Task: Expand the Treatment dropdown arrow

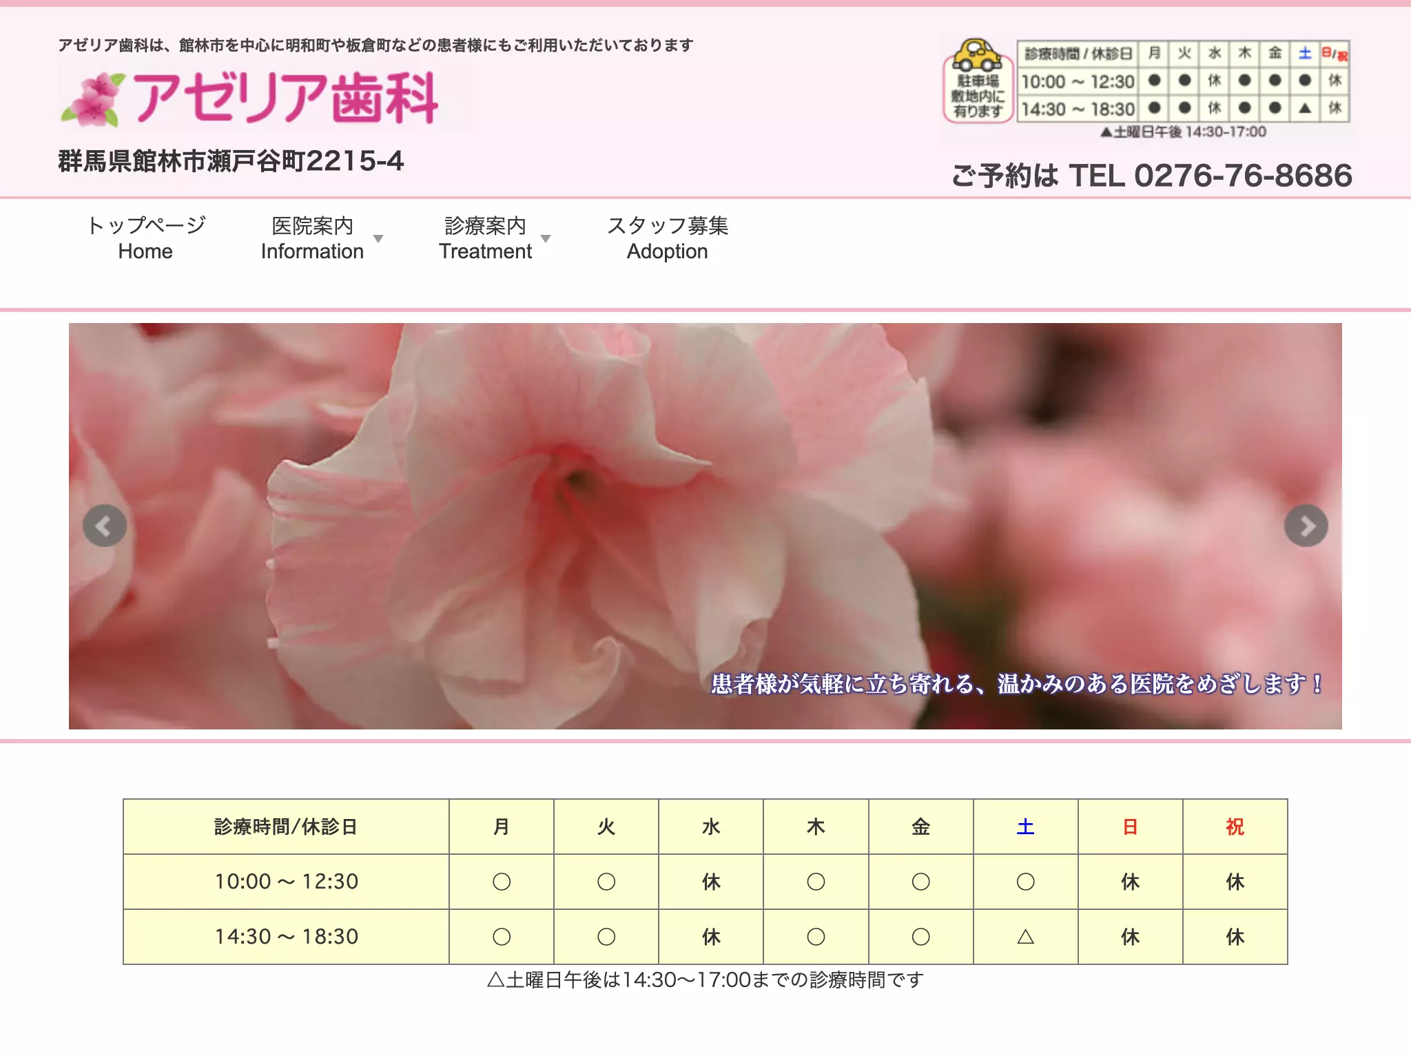Action: point(546,239)
